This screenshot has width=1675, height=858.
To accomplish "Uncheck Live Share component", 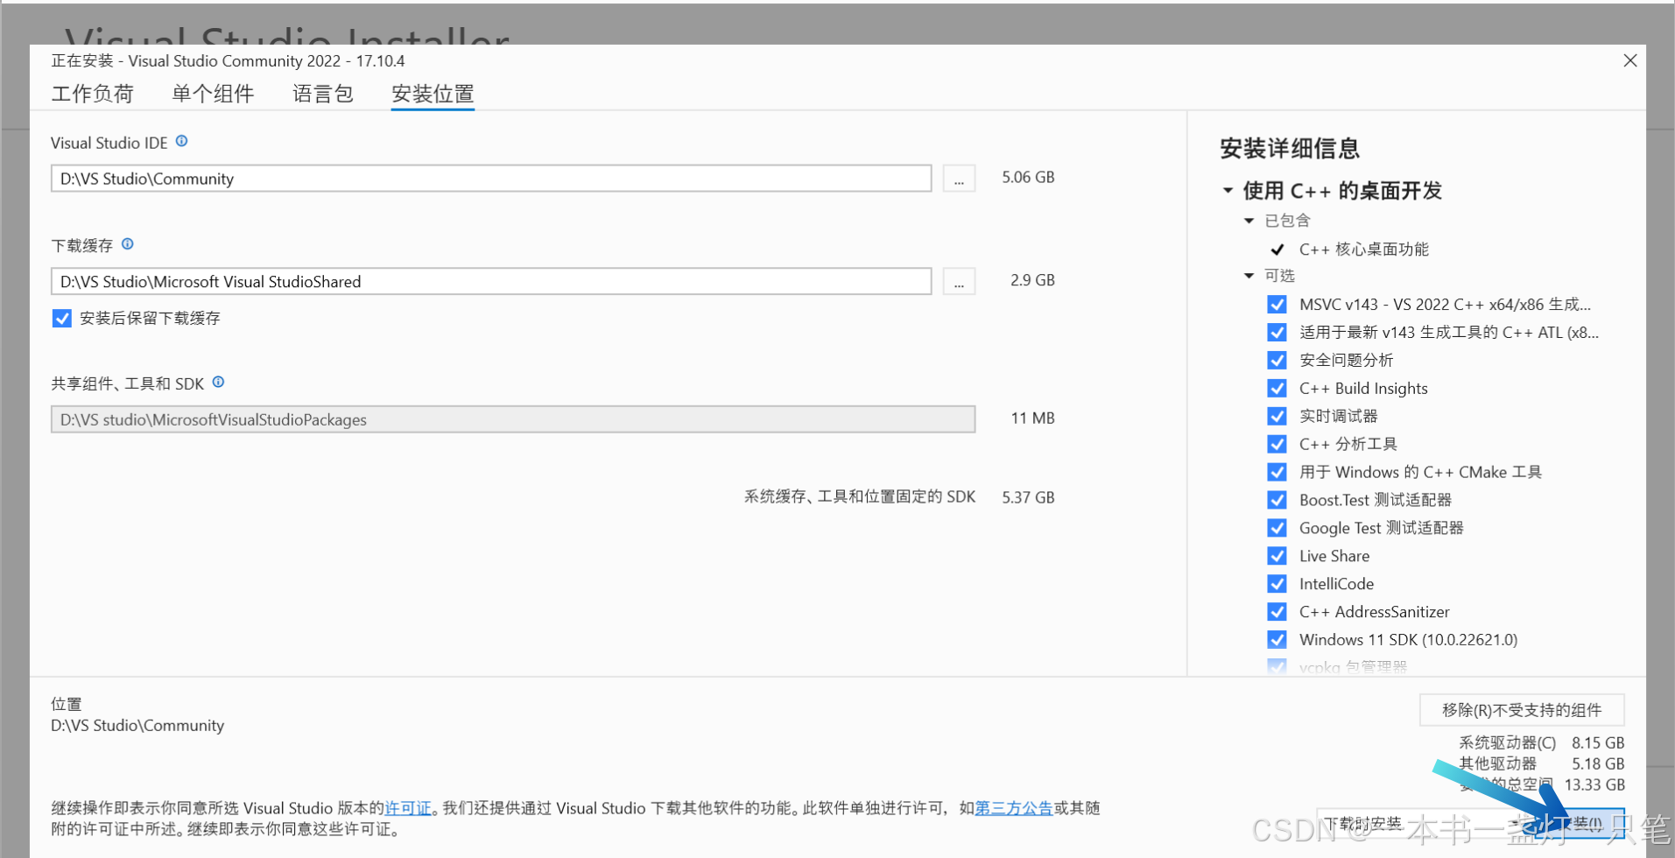I will [1277, 556].
